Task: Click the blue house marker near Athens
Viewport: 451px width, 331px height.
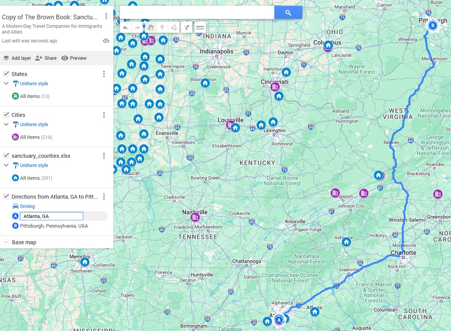Action: click(315, 312)
